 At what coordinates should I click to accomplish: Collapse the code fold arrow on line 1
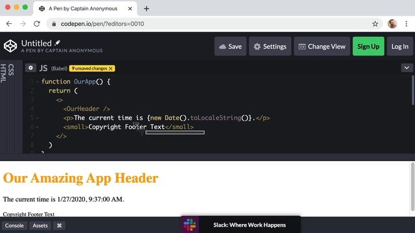[38, 82]
